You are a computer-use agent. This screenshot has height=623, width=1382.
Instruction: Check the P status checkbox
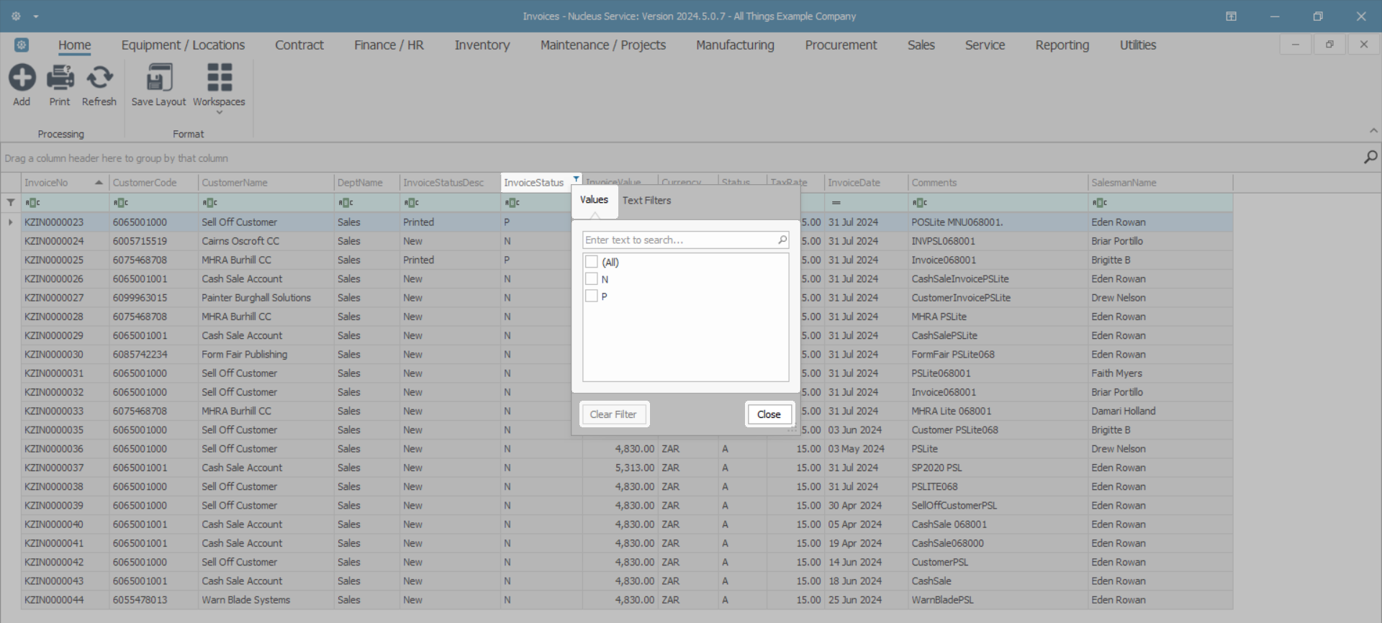tap(592, 296)
